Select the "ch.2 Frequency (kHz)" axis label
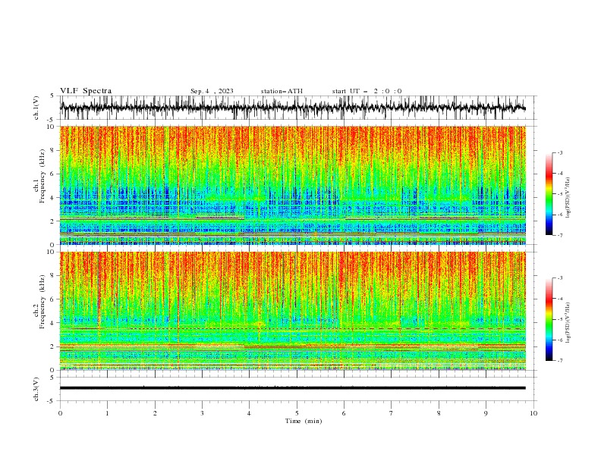The width and height of the screenshot is (601, 464). [x=39, y=301]
